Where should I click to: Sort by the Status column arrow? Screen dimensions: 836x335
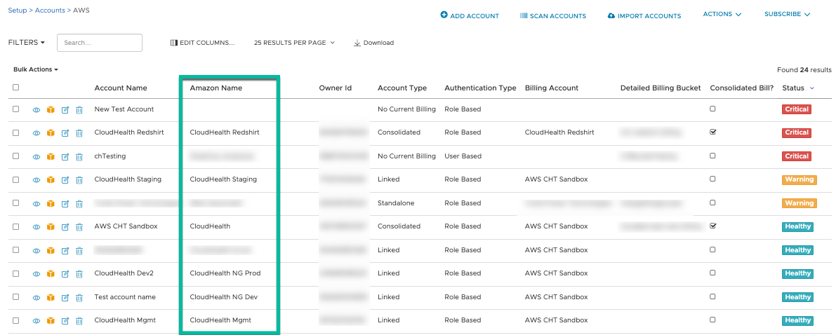(x=812, y=88)
